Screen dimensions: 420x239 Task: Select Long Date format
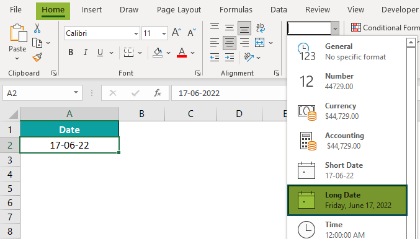pos(347,200)
